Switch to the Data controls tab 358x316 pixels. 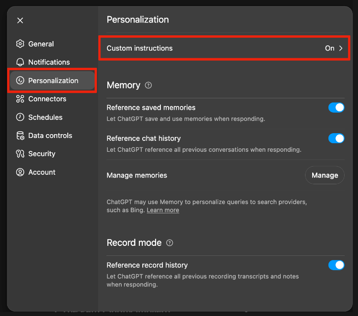pos(50,136)
